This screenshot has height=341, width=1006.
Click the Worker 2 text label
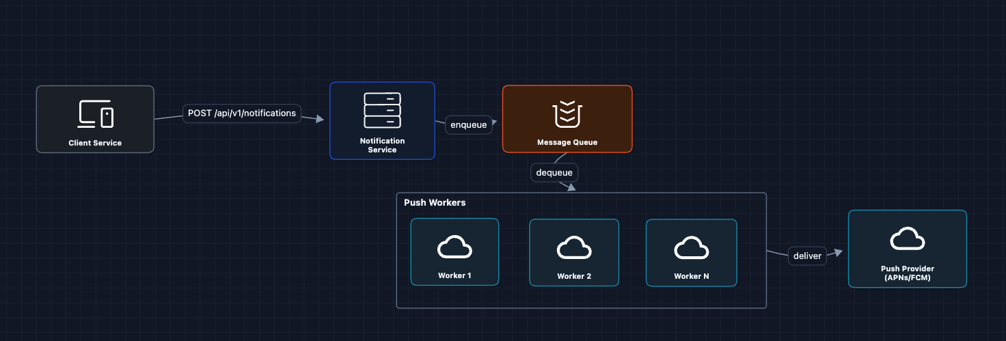tap(573, 277)
